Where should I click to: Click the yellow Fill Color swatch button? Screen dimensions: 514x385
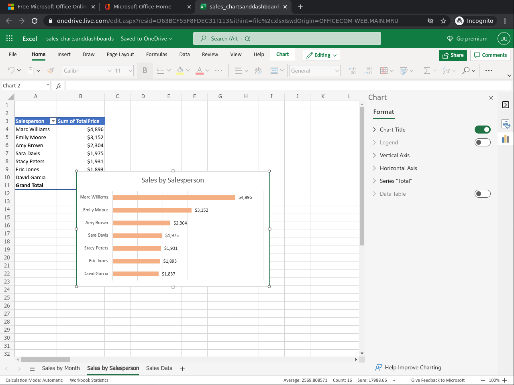(180, 71)
